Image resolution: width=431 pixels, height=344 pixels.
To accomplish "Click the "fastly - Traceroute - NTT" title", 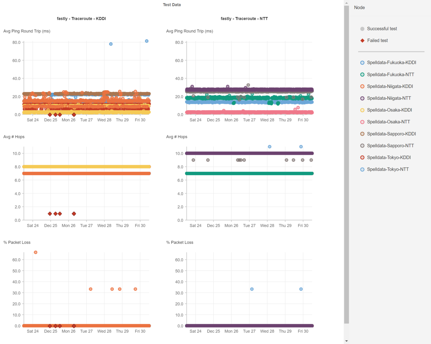I will click(x=245, y=19).
